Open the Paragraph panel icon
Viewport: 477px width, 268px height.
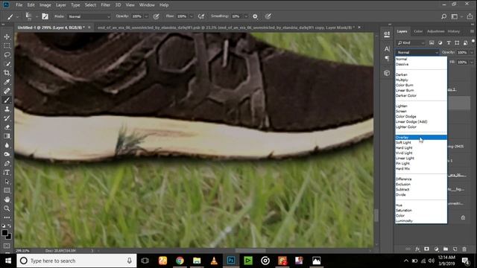coord(387,58)
